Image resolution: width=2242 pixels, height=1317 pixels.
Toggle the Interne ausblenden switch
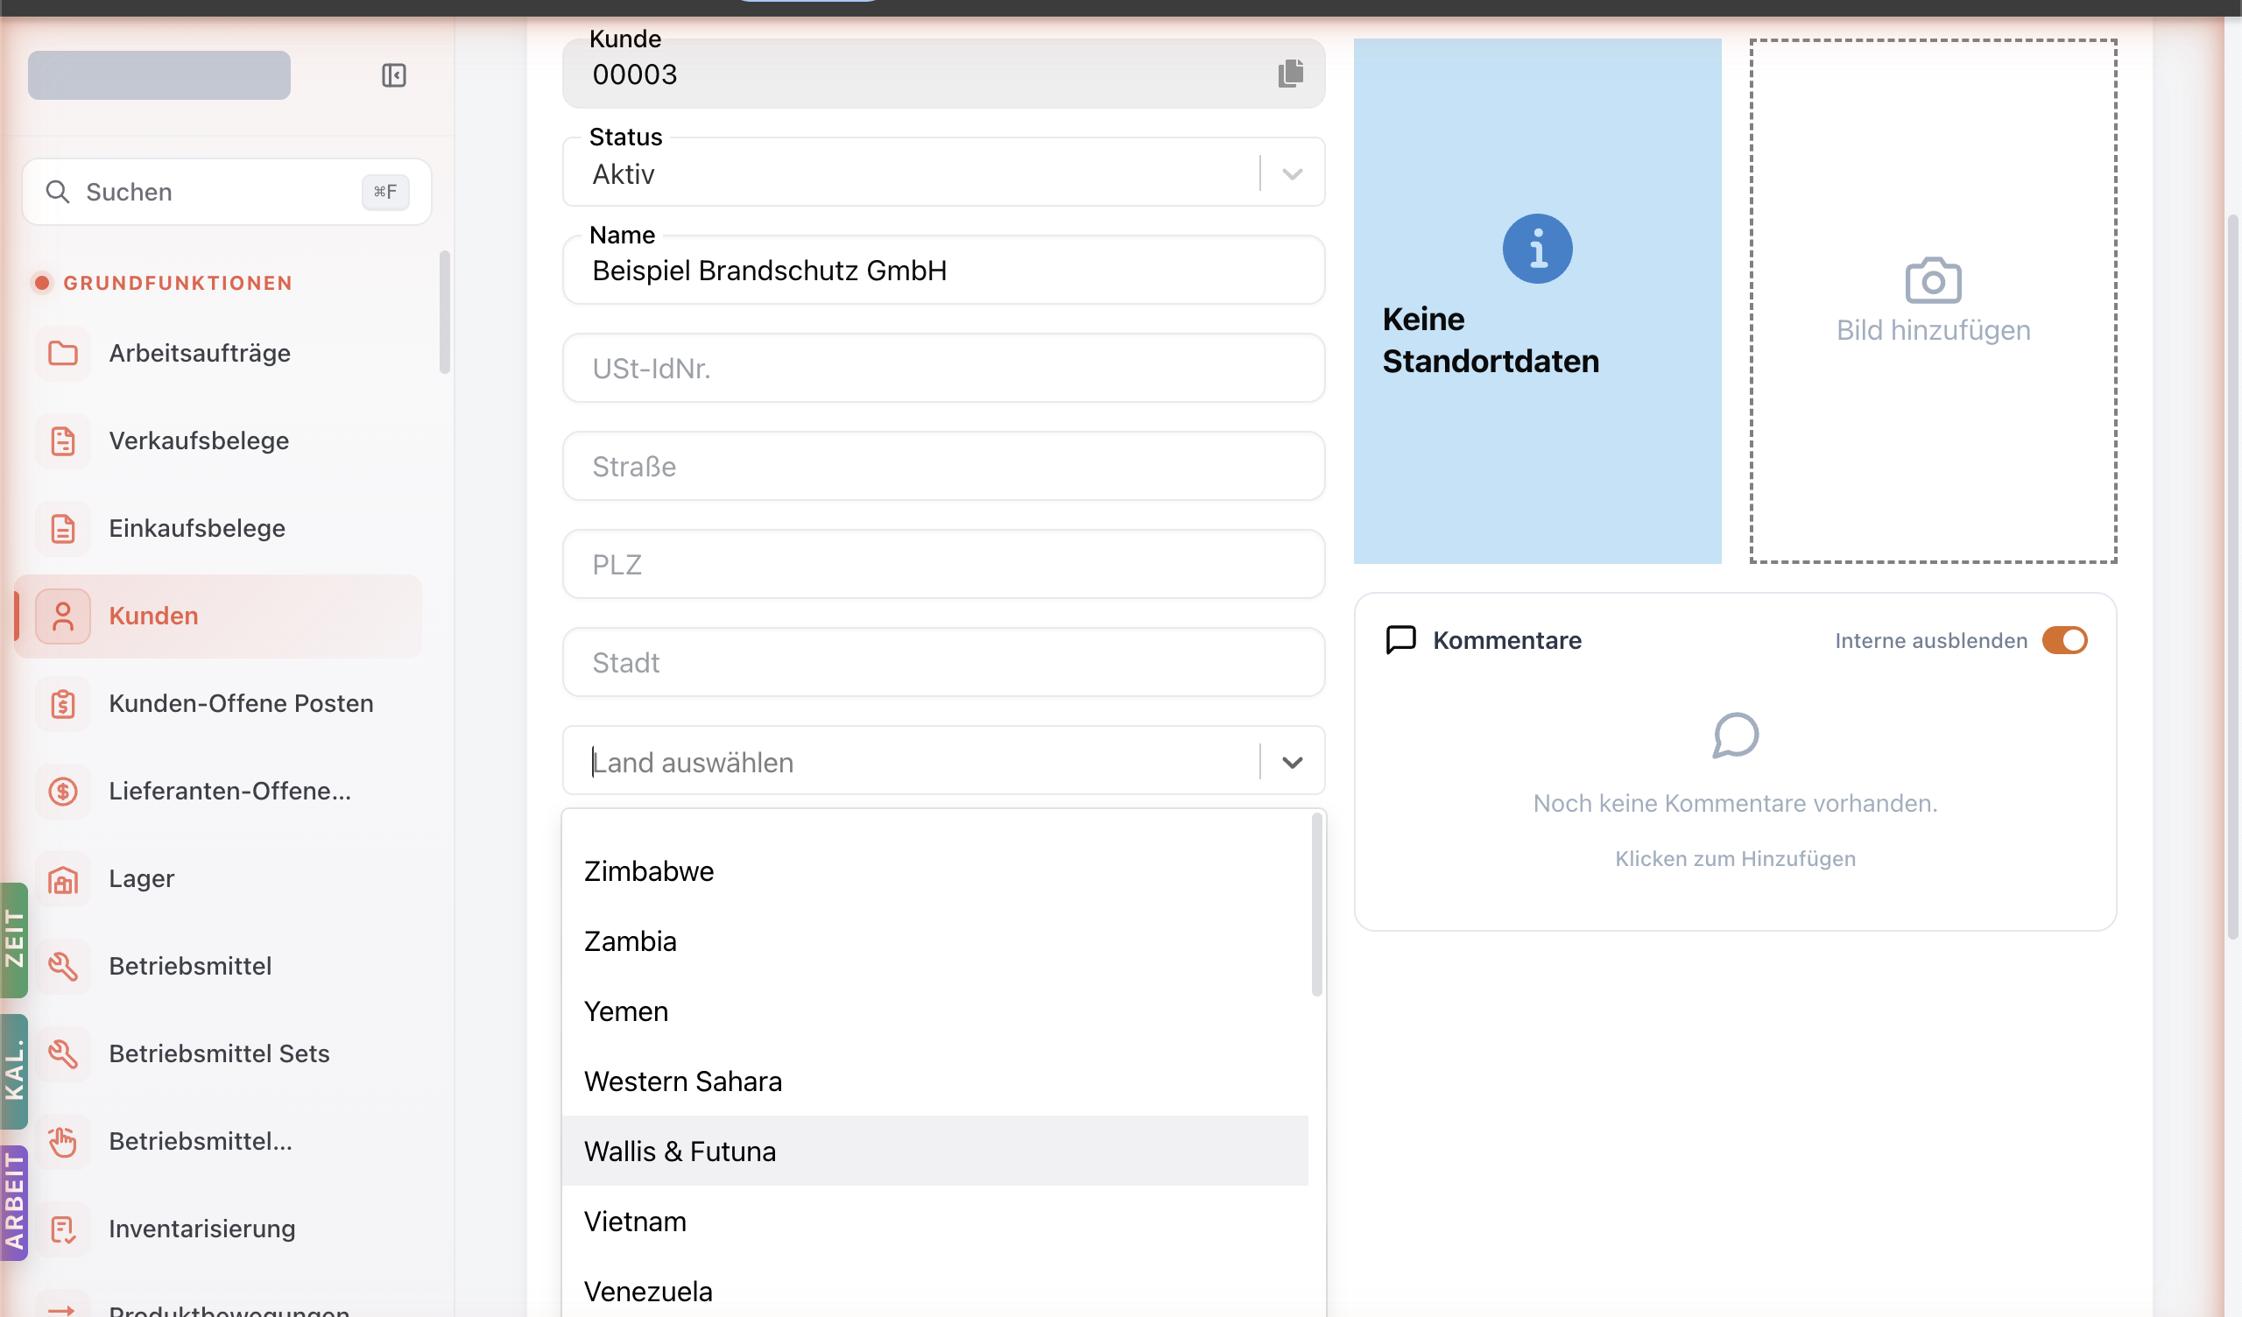(x=2064, y=641)
